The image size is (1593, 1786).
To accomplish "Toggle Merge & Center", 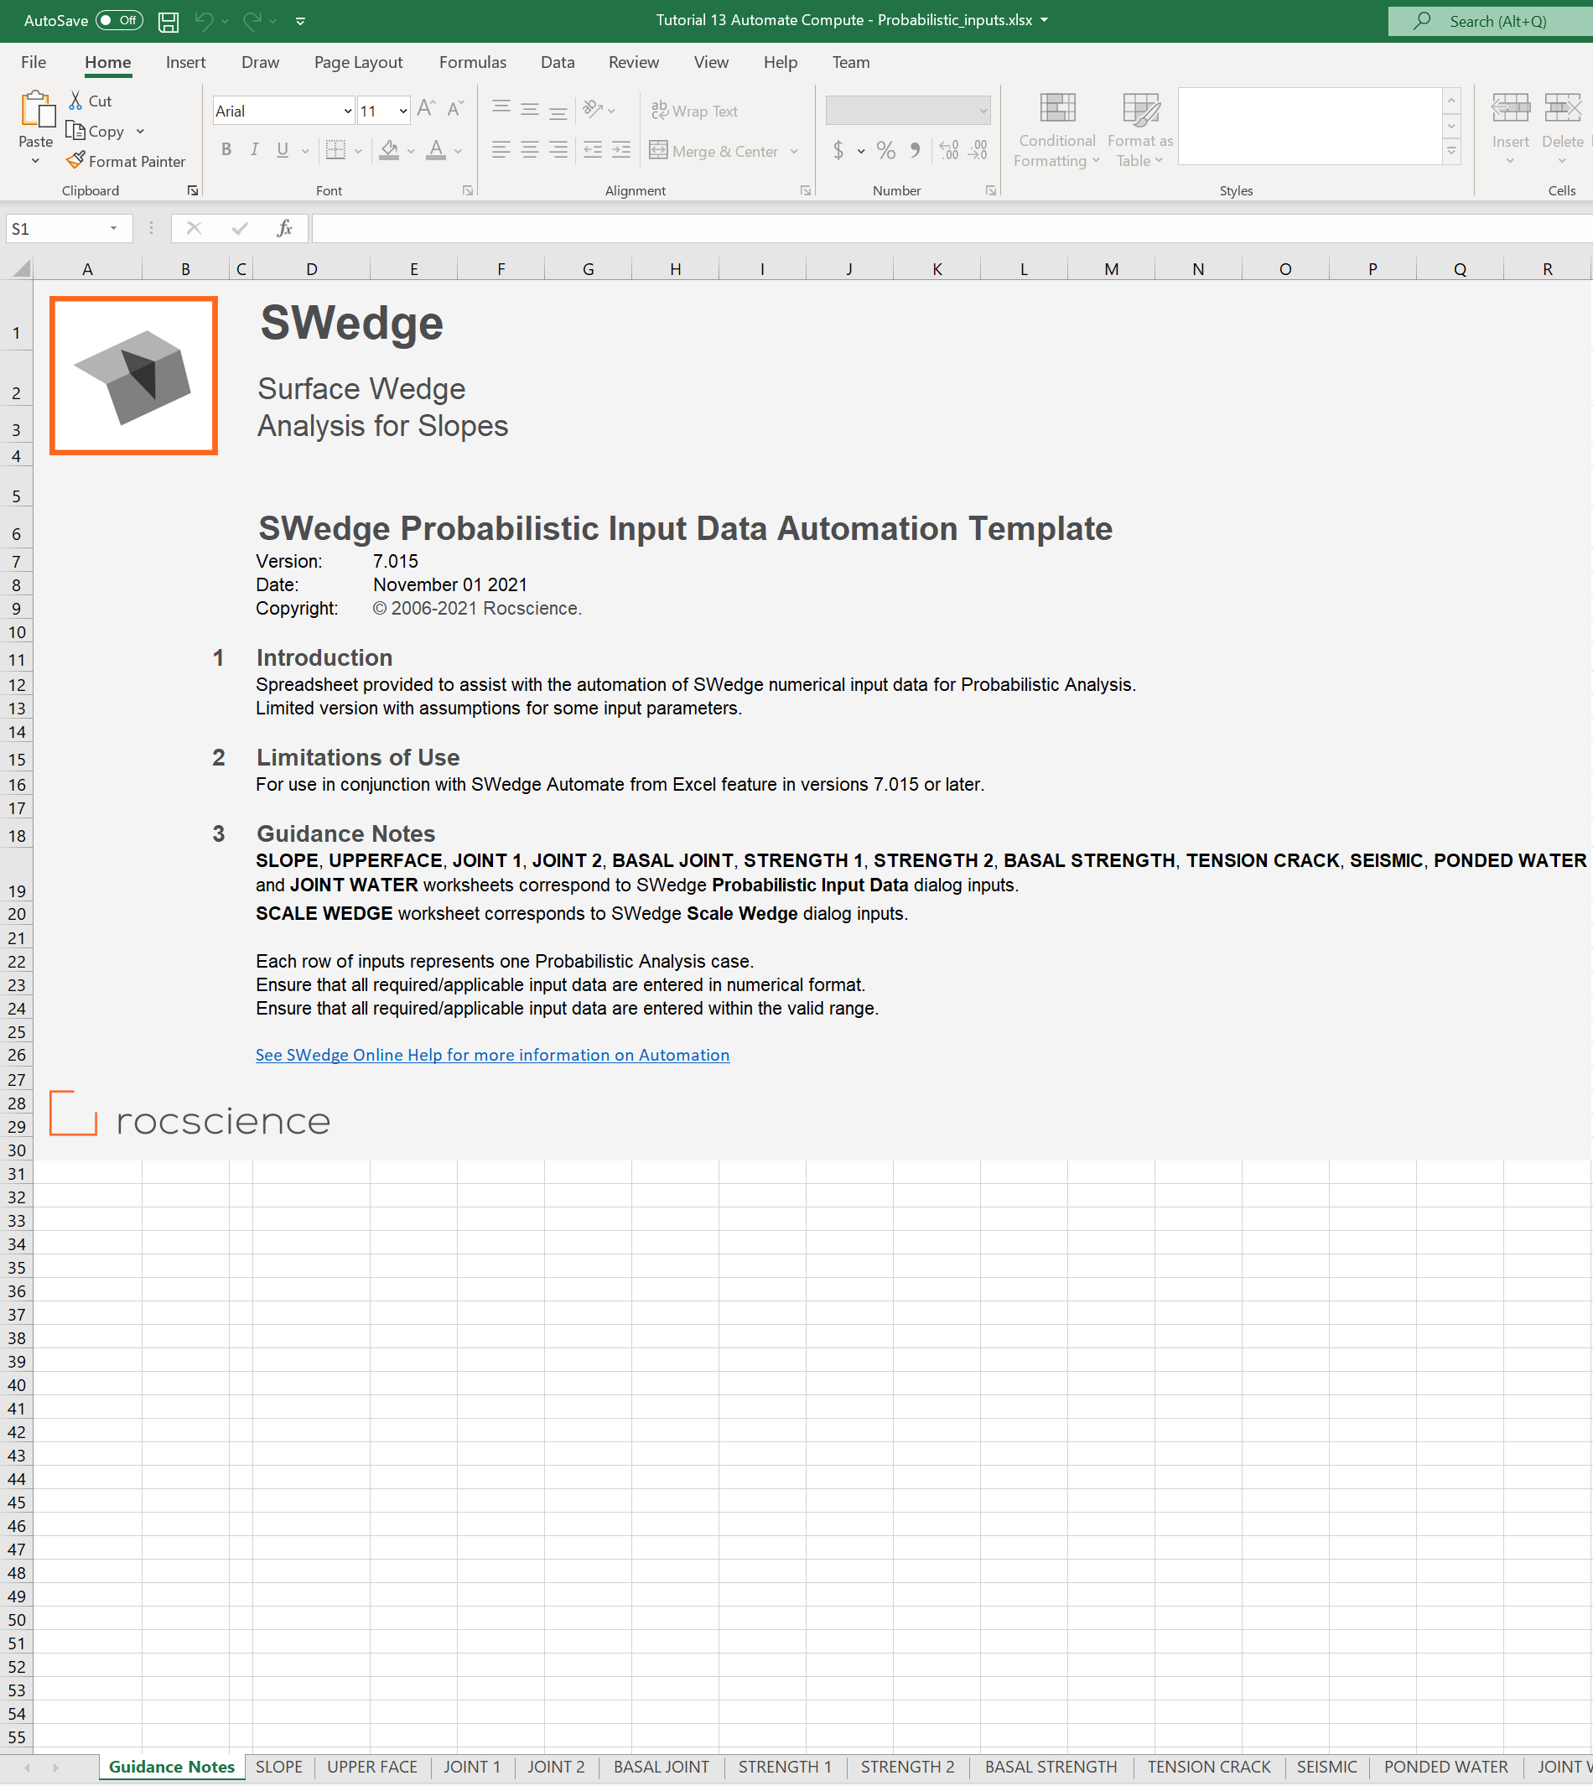I will [714, 151].
